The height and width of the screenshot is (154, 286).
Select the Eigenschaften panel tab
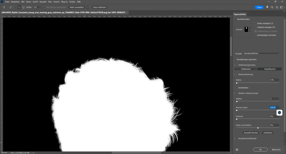click(x=240, y=14)
